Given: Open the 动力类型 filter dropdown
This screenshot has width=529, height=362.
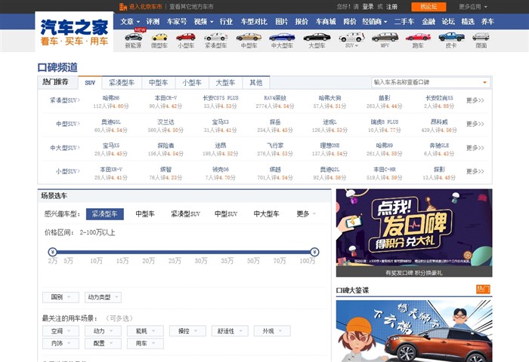Looking at the screenshot, I should (103, 297).
